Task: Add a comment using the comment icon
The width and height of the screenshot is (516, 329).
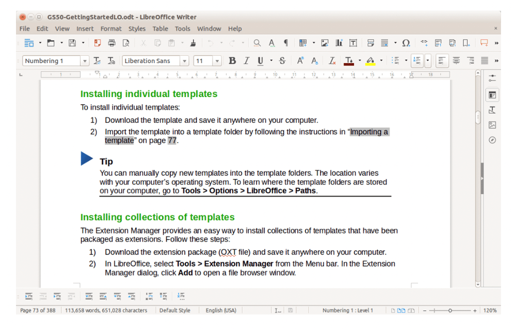Action: [484, 43]
